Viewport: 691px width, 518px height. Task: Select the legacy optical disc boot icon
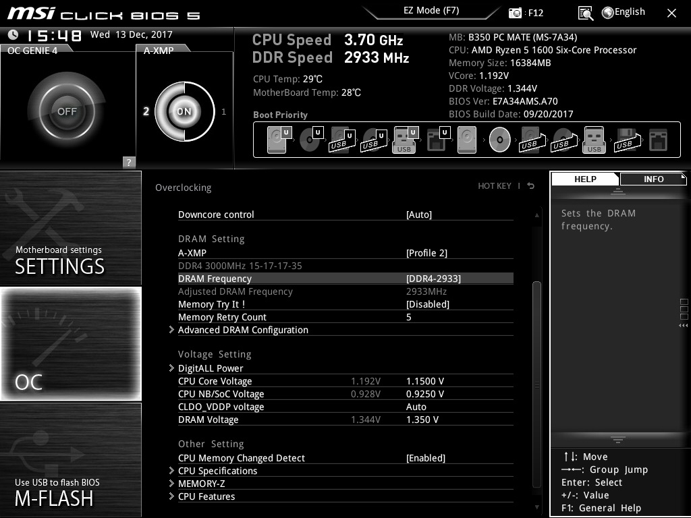click(500, 140)
